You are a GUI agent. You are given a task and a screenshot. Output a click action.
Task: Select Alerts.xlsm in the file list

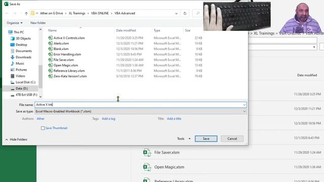point(61,43)
